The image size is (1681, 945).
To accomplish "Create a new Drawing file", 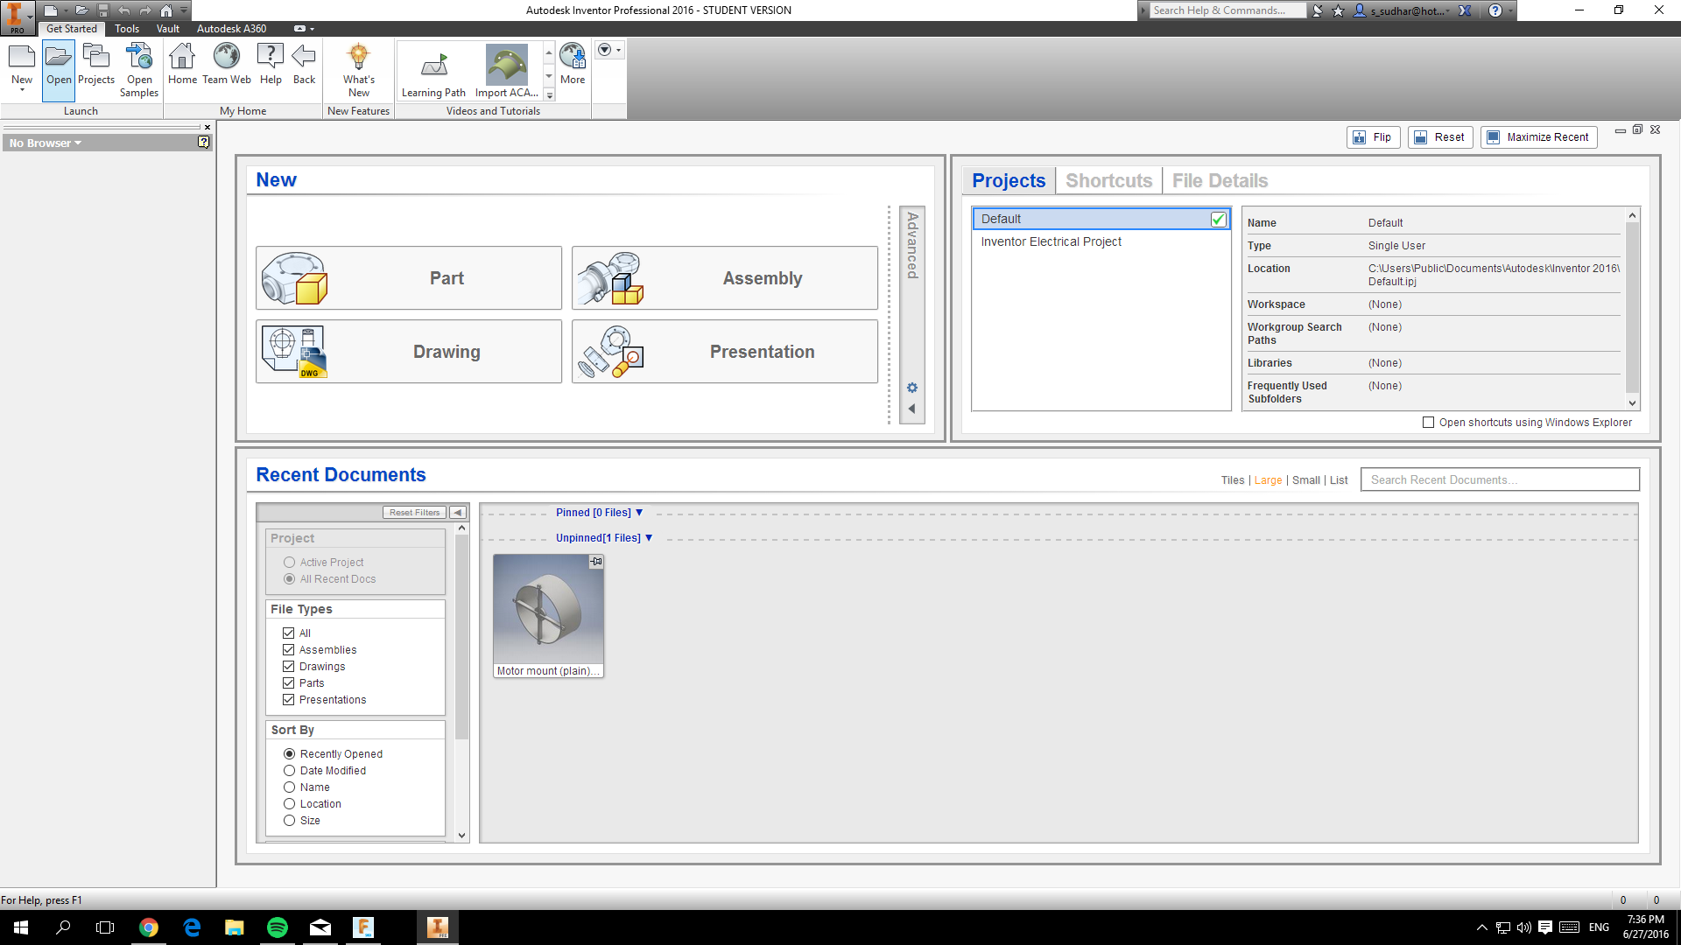I will 409,352.
